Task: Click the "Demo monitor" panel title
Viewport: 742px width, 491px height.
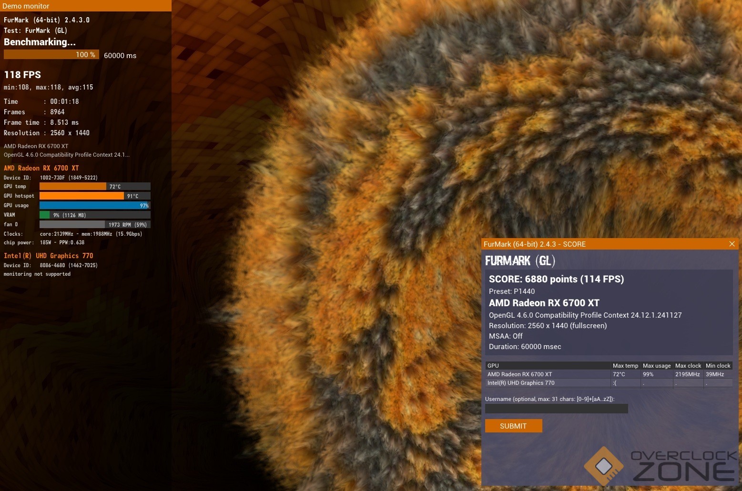Action: pyautogui.click(x=26, y=6)
